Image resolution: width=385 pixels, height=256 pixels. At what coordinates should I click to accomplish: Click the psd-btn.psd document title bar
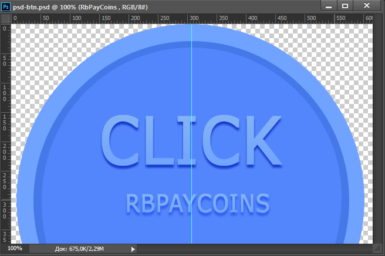coord(176,6)
